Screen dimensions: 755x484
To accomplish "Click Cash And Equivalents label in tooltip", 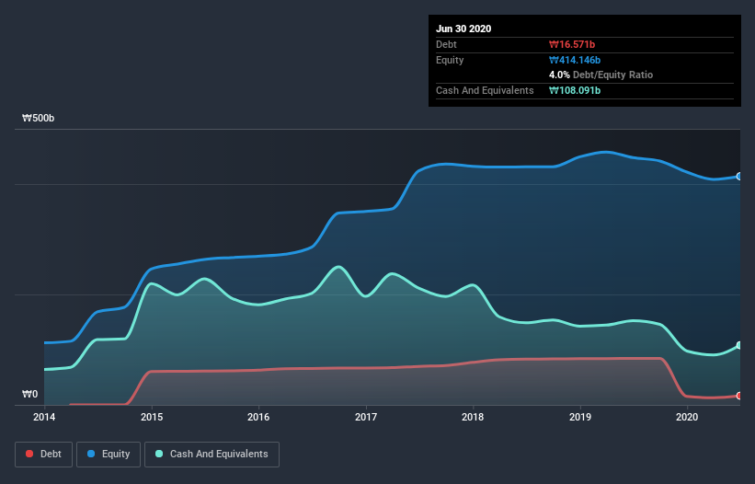I will click(485, 90).
